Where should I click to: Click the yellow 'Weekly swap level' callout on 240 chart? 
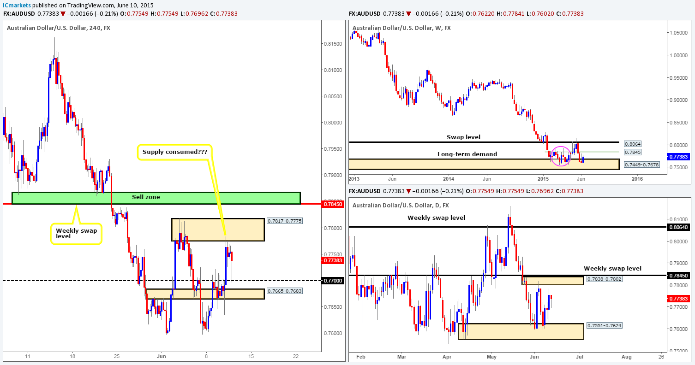[77, 233]
